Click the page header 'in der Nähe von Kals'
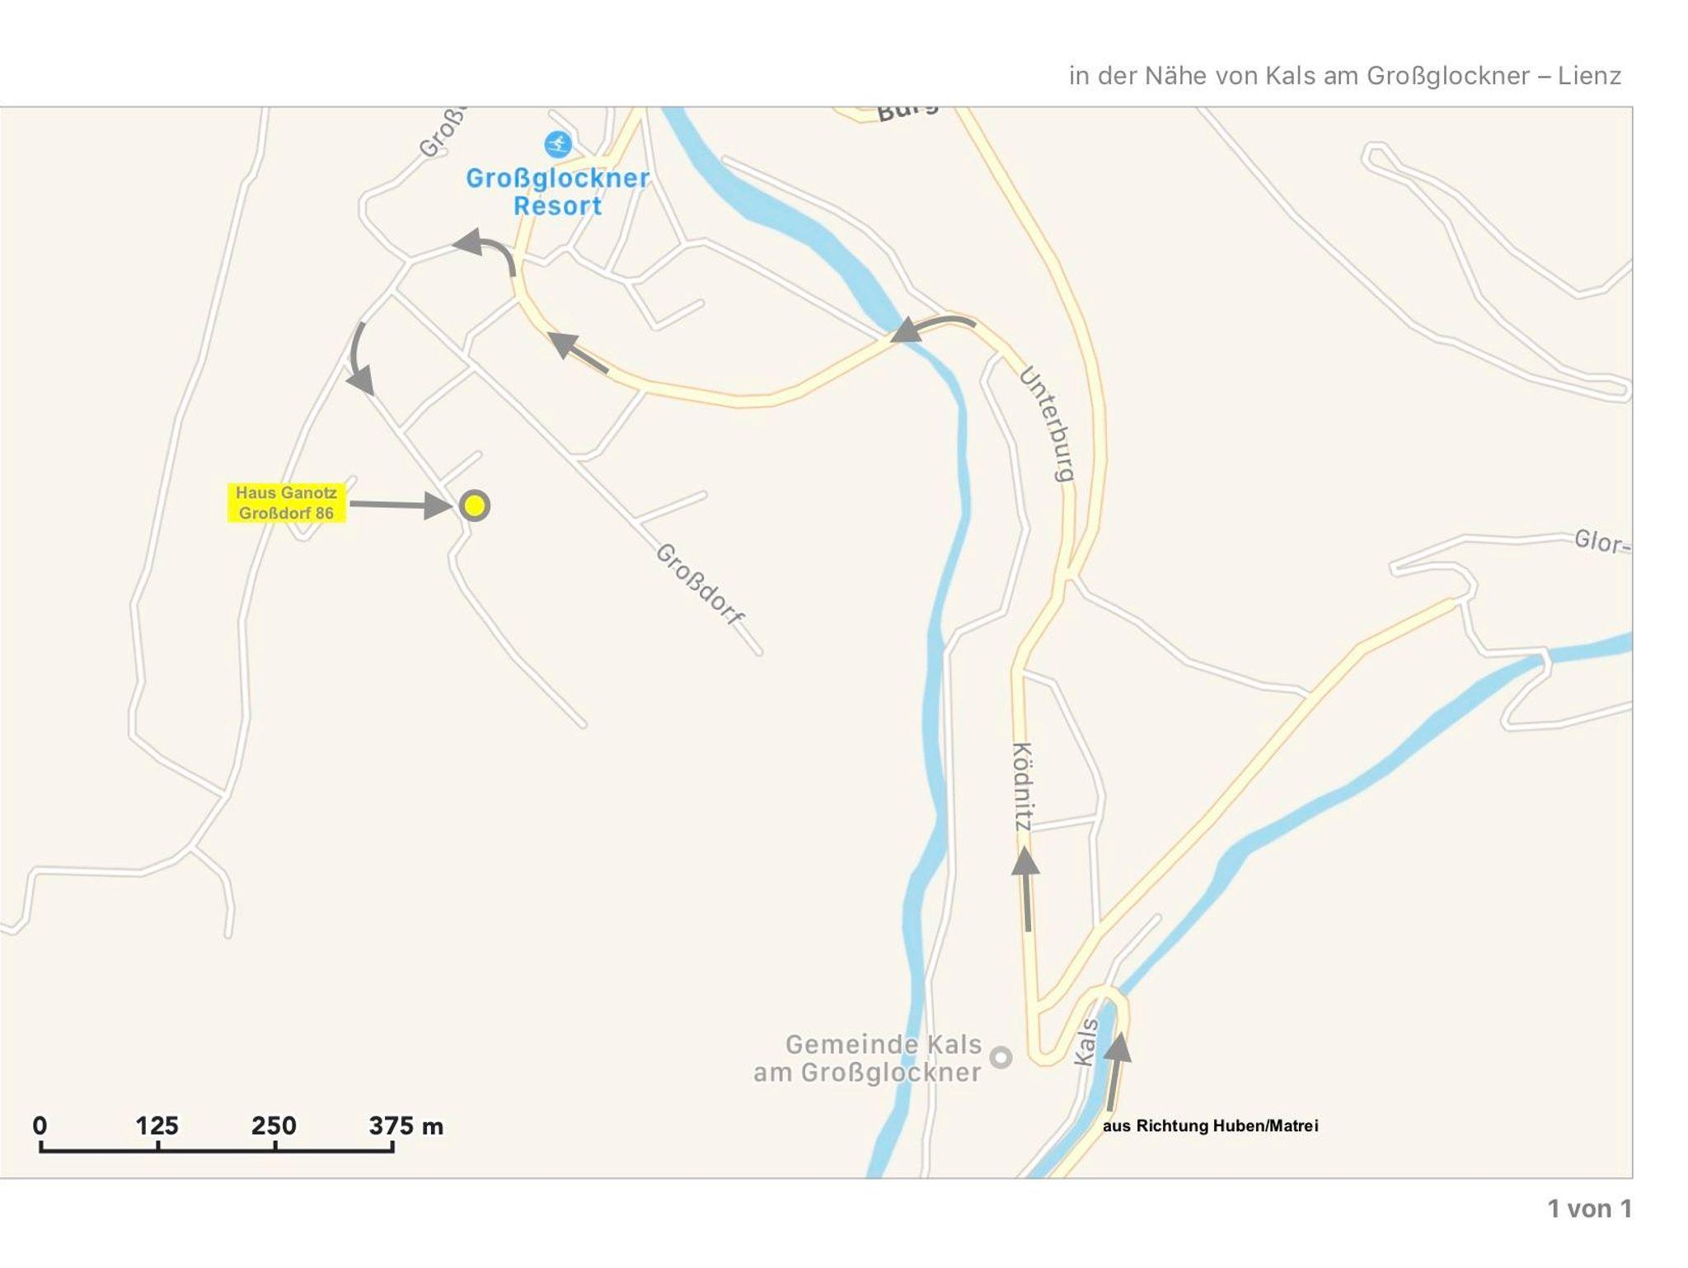The image size is (1688, 1268). pos(1345,76)
